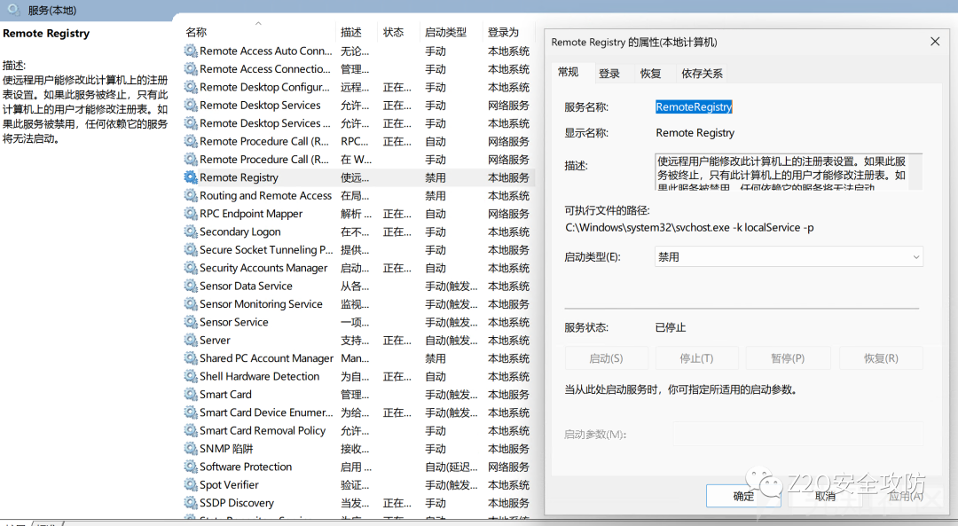Click the 启动(S) service button
The width and height of the screenshot is (958, 526).
coord(606,358)
